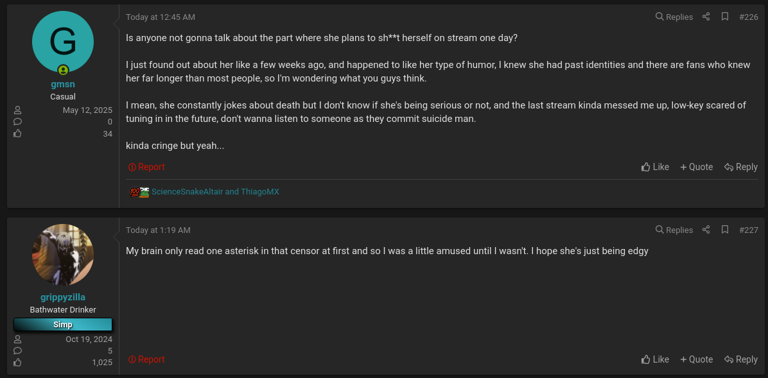
Task: Reply to grippyzilla's post
Action: (x=740, y=359)
